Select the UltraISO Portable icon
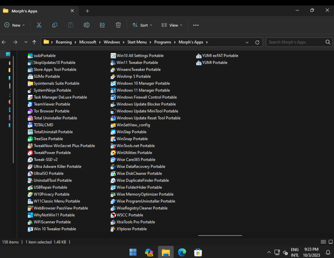The height and width of the screenshot is (258, 334). coord(30,173)
